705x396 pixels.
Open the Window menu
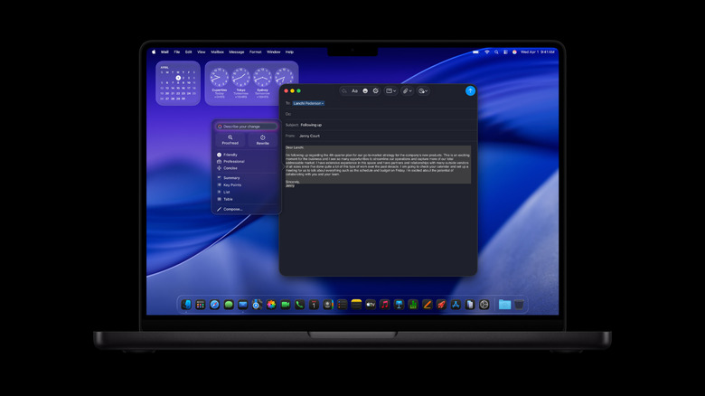(x=273, y=52)
